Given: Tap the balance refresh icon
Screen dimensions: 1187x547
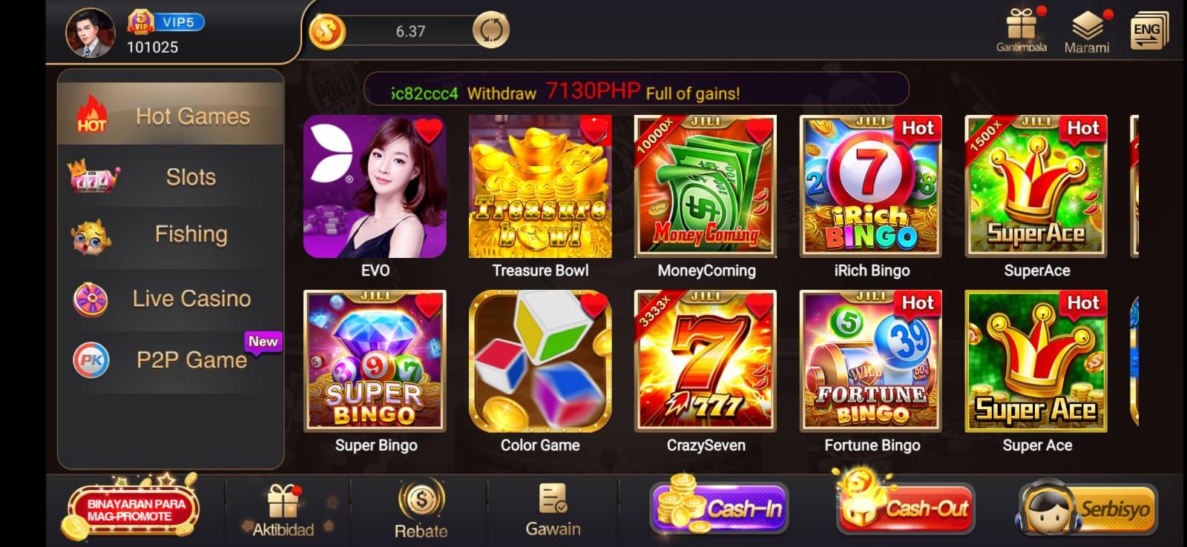Looking at the screenshot, I should tap(490, 30).
